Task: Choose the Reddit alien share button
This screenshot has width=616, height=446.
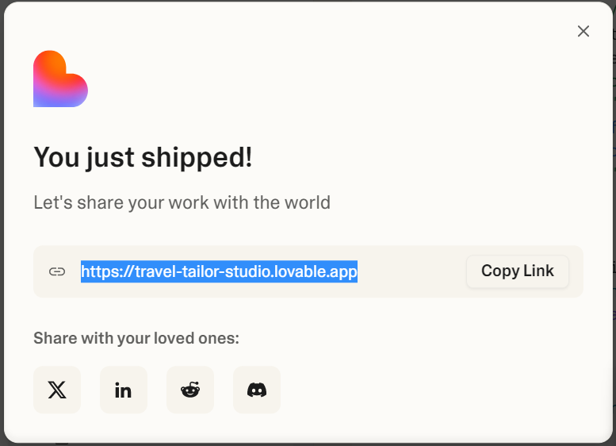Action: pyautogui.click(x=190, y=390)
